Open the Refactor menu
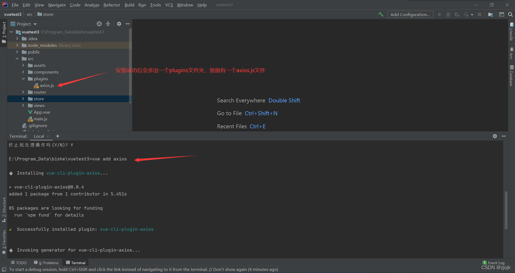Viewport: 515px width, 273px height. (112, 5)
